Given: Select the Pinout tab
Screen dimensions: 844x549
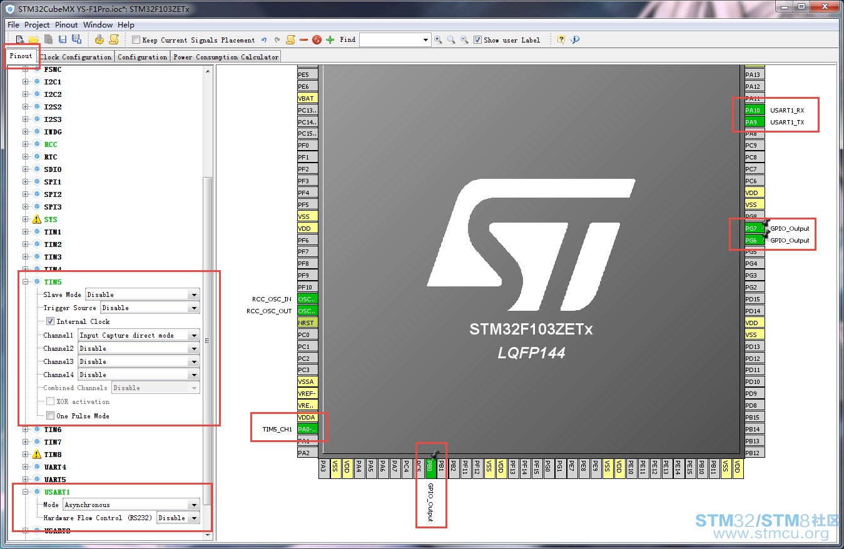Looking at the screenshot, I should (x=21, y=56).
